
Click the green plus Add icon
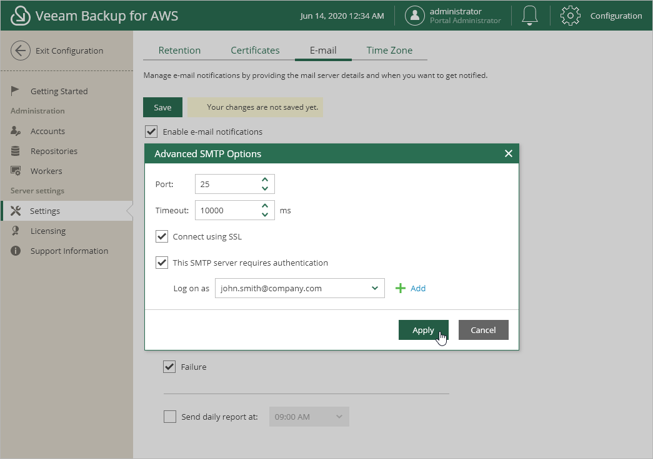(400, 288)
